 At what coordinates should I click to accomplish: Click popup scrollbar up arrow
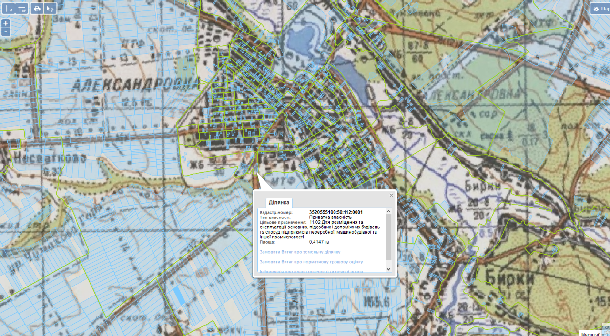click(x=388, y=211)
